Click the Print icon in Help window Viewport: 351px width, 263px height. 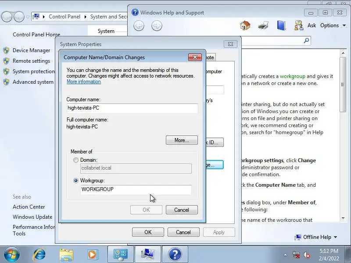pyautogui.click(x=263, y=25)
